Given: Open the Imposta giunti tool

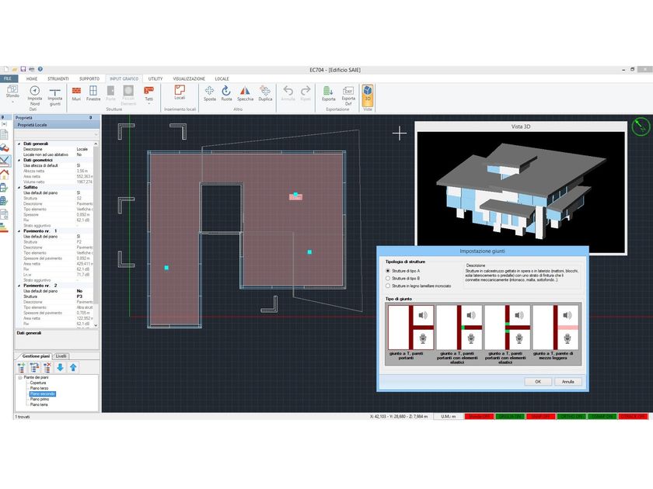Looking at the screenshot, I should pos(55,95).
